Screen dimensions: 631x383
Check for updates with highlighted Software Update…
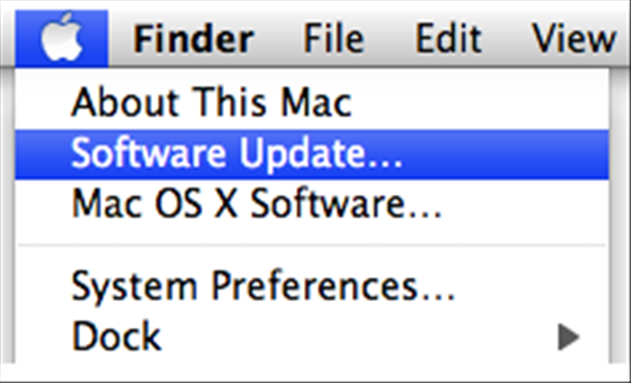tap(312, 154)
